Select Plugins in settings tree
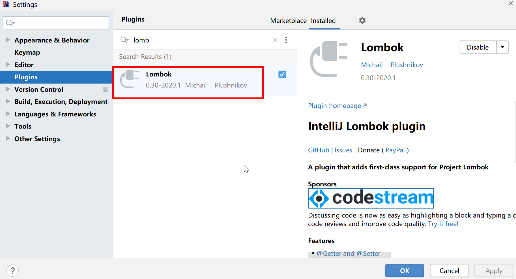Screen dimensions: 516x279 [57, 77]
